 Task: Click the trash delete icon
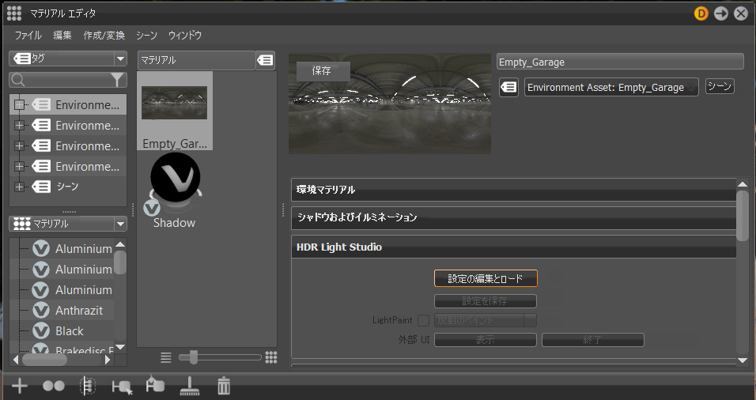(x=224, y=386)
